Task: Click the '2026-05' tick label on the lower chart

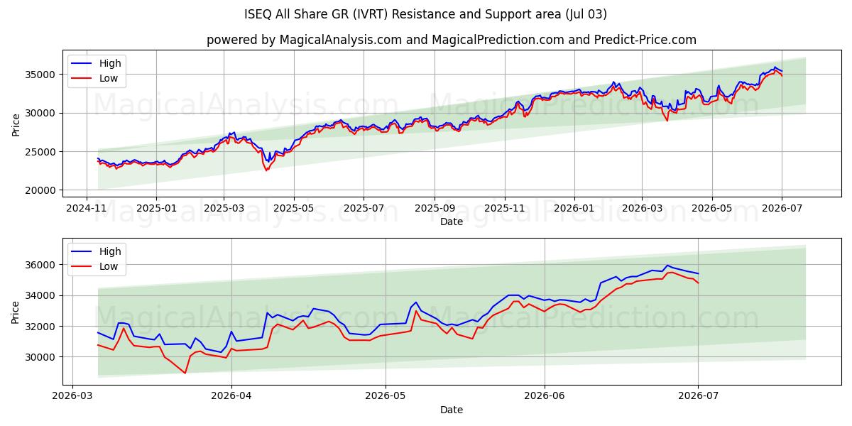Action: [x=385, y=397]
